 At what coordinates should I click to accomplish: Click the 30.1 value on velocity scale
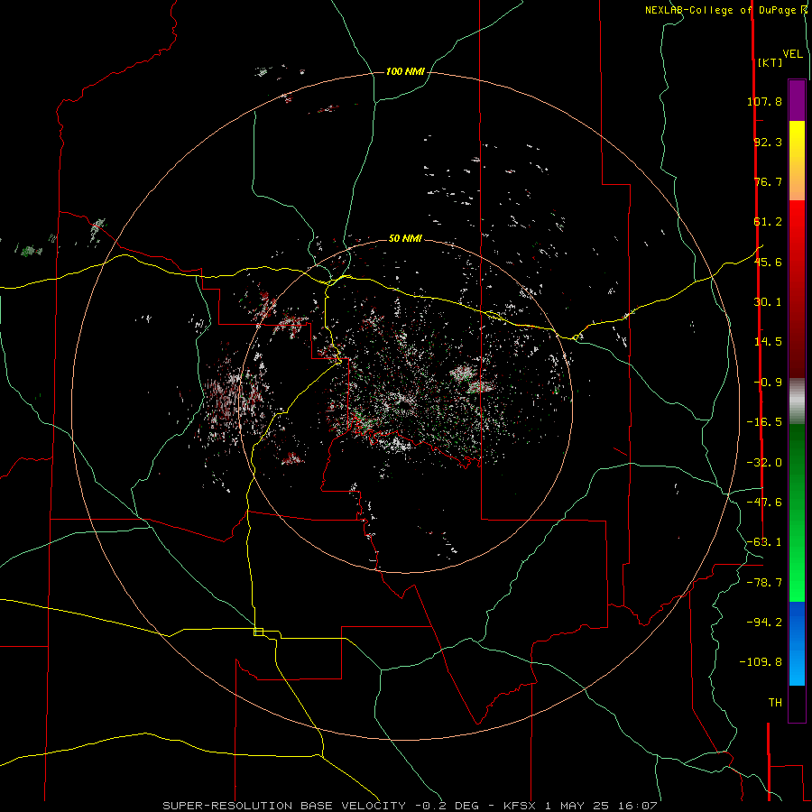click(768, 302)
